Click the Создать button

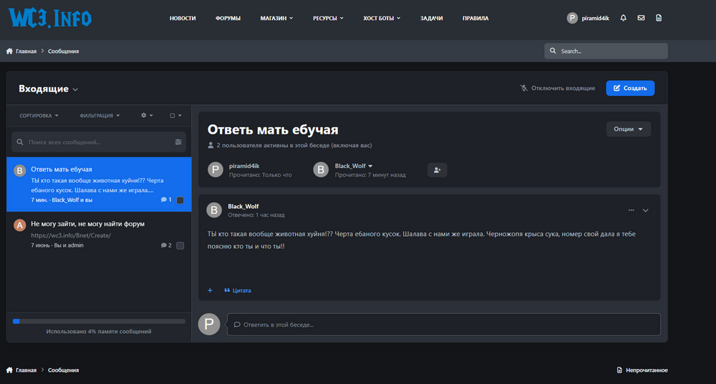point(629,88)
